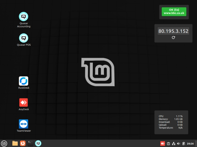This screenshot has height=147, width=197.
Task: Launch Quasar POS from the desktop
Action: (24, 38)
